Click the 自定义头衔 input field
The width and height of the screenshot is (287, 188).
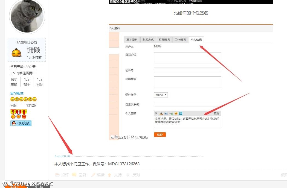tap(188, 104)
